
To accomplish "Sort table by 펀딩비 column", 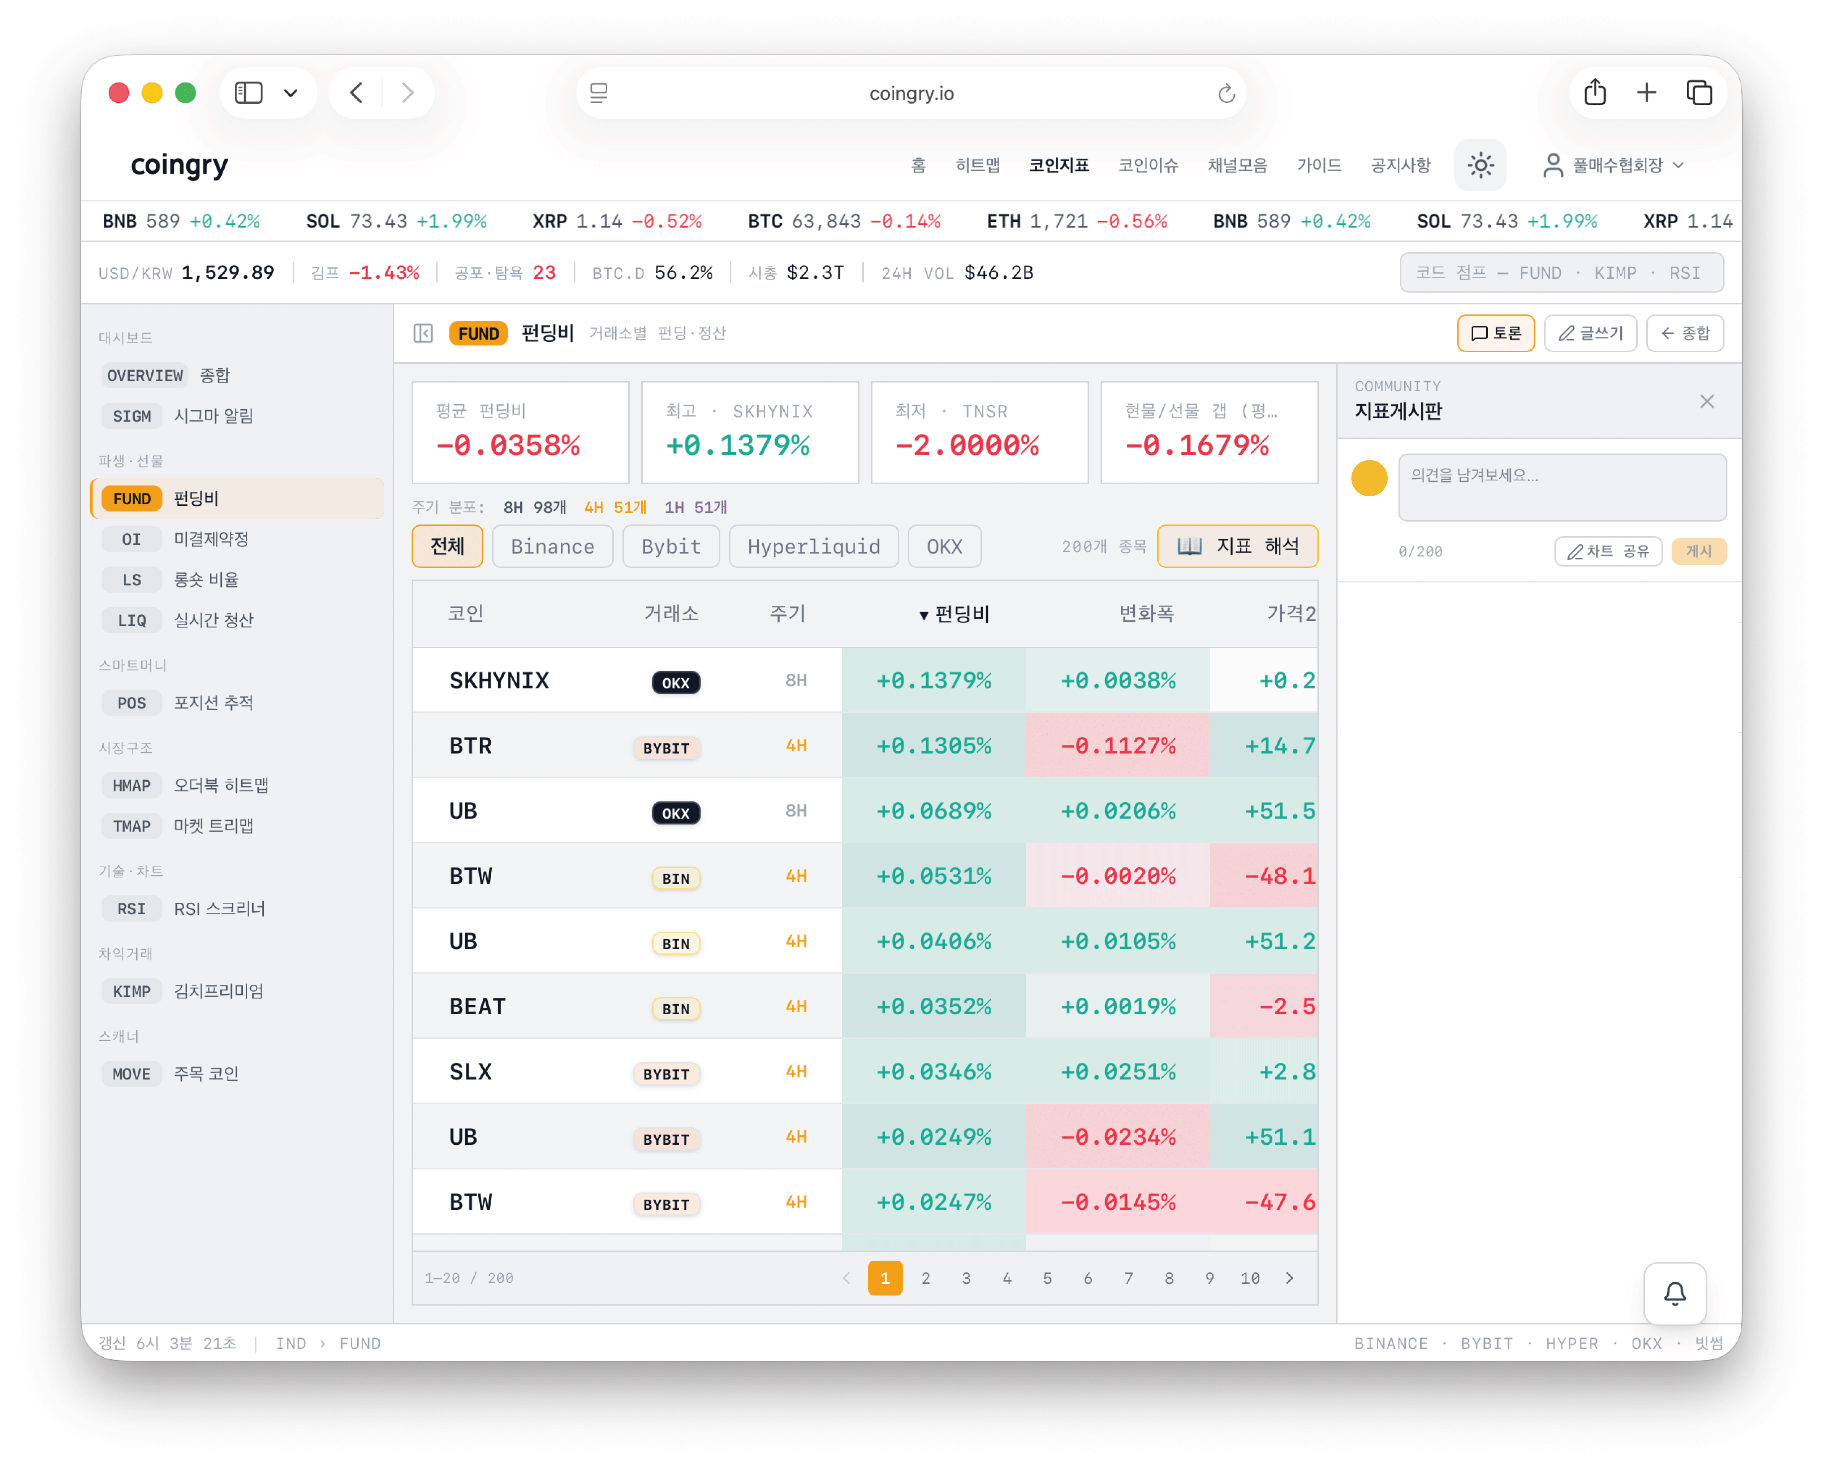I will tap(954, 614).
